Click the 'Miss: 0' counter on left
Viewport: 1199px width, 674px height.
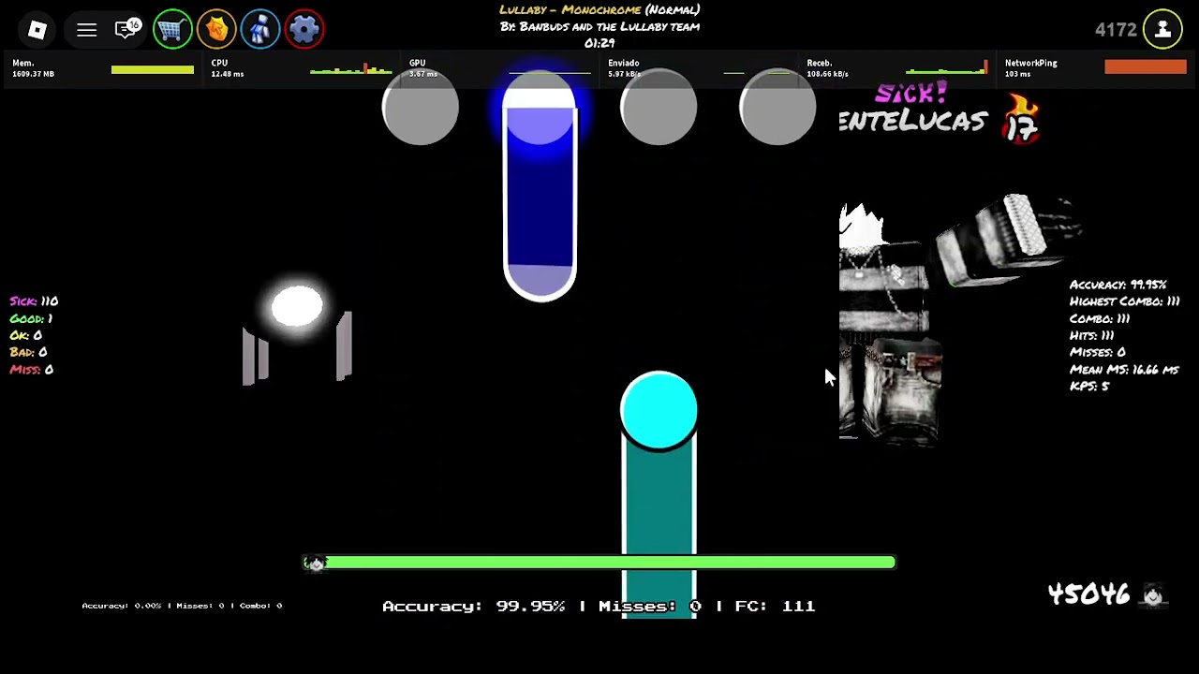(x=31, y=370)
